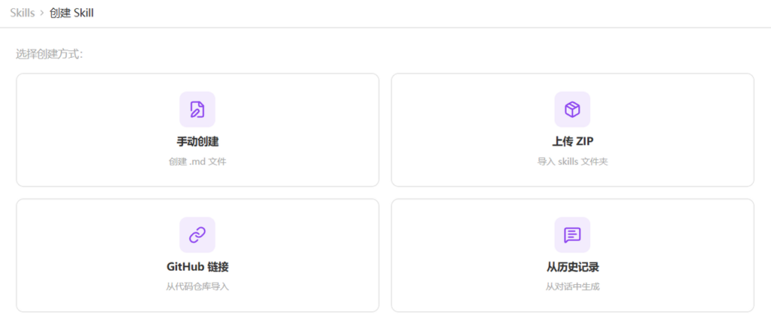Click the 从代码仓库导入 description
Screen dimensions: 771x336
click(x=197, y=286)
